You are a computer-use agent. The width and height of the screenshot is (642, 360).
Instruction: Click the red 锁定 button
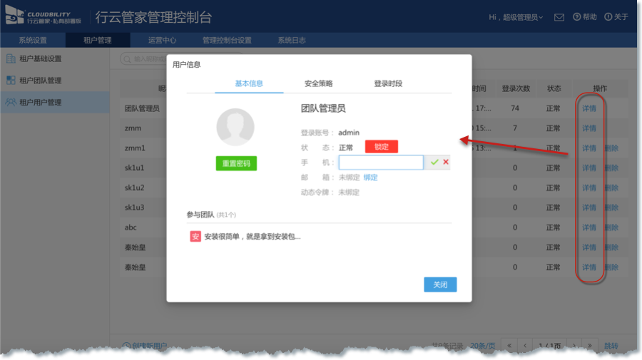(381, 146)
